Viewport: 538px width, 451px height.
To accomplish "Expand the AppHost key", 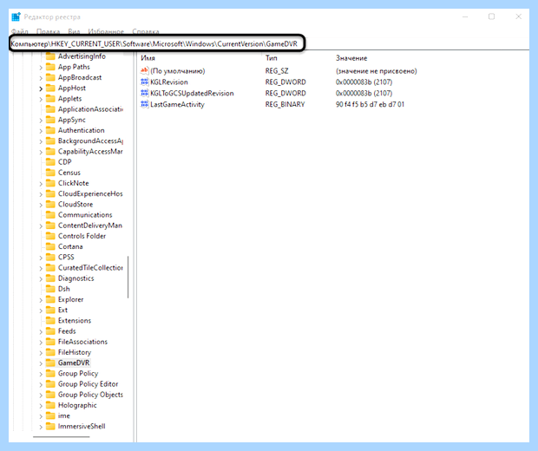I will (x=41, y=88).
